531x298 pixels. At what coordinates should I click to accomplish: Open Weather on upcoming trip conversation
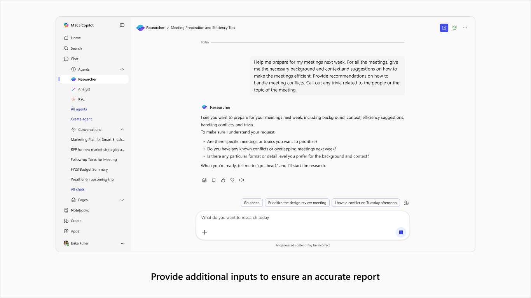92,180
